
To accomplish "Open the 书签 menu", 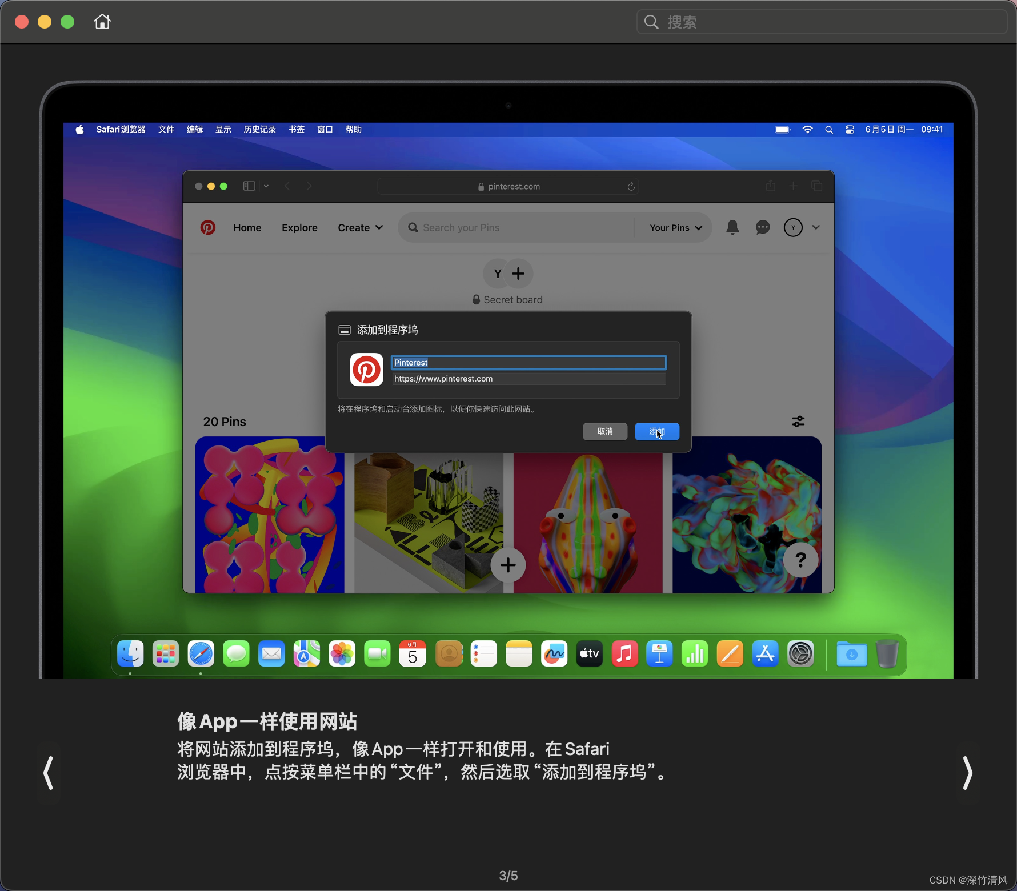I will pos(297,130).
